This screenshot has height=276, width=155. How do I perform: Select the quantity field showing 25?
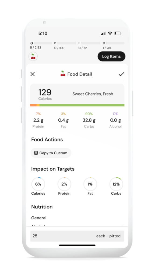pos(35,236)
